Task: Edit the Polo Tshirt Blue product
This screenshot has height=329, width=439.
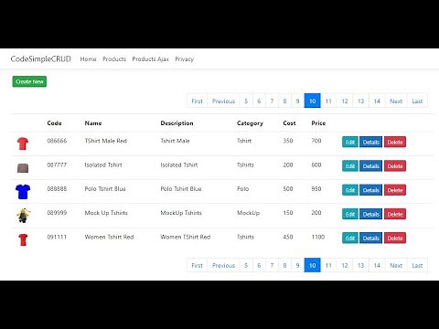Action: pyautogui.click(x=350, y=190)
